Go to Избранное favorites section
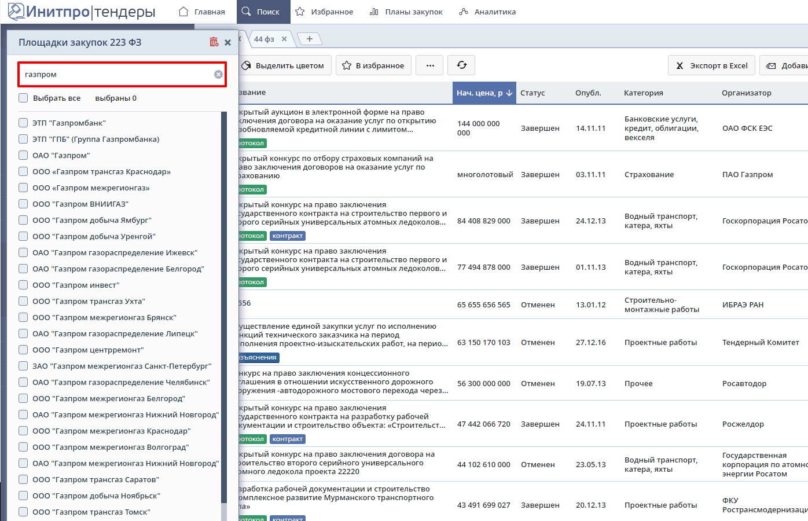This screenshot has height=521, width=808. (324, 12)
